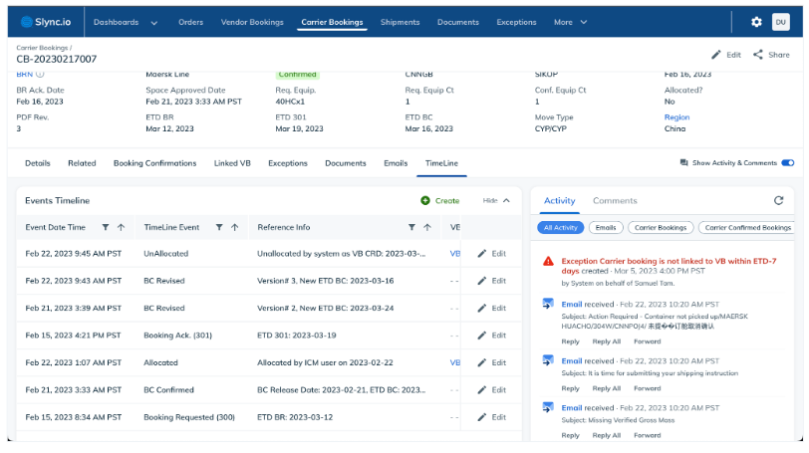Reply All to Missing Verified Gross Mass email
Viewport: 809px width, 453px height.
[606, 435]
